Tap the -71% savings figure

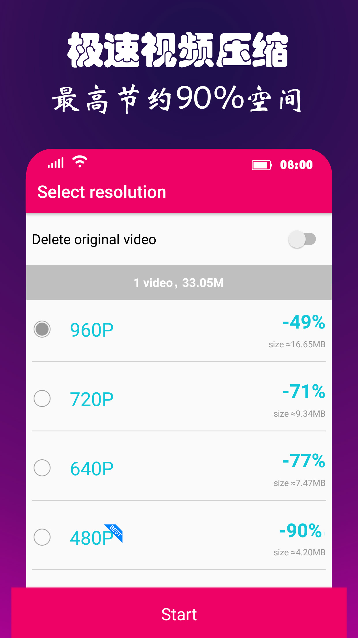click(x=304, y=391)
